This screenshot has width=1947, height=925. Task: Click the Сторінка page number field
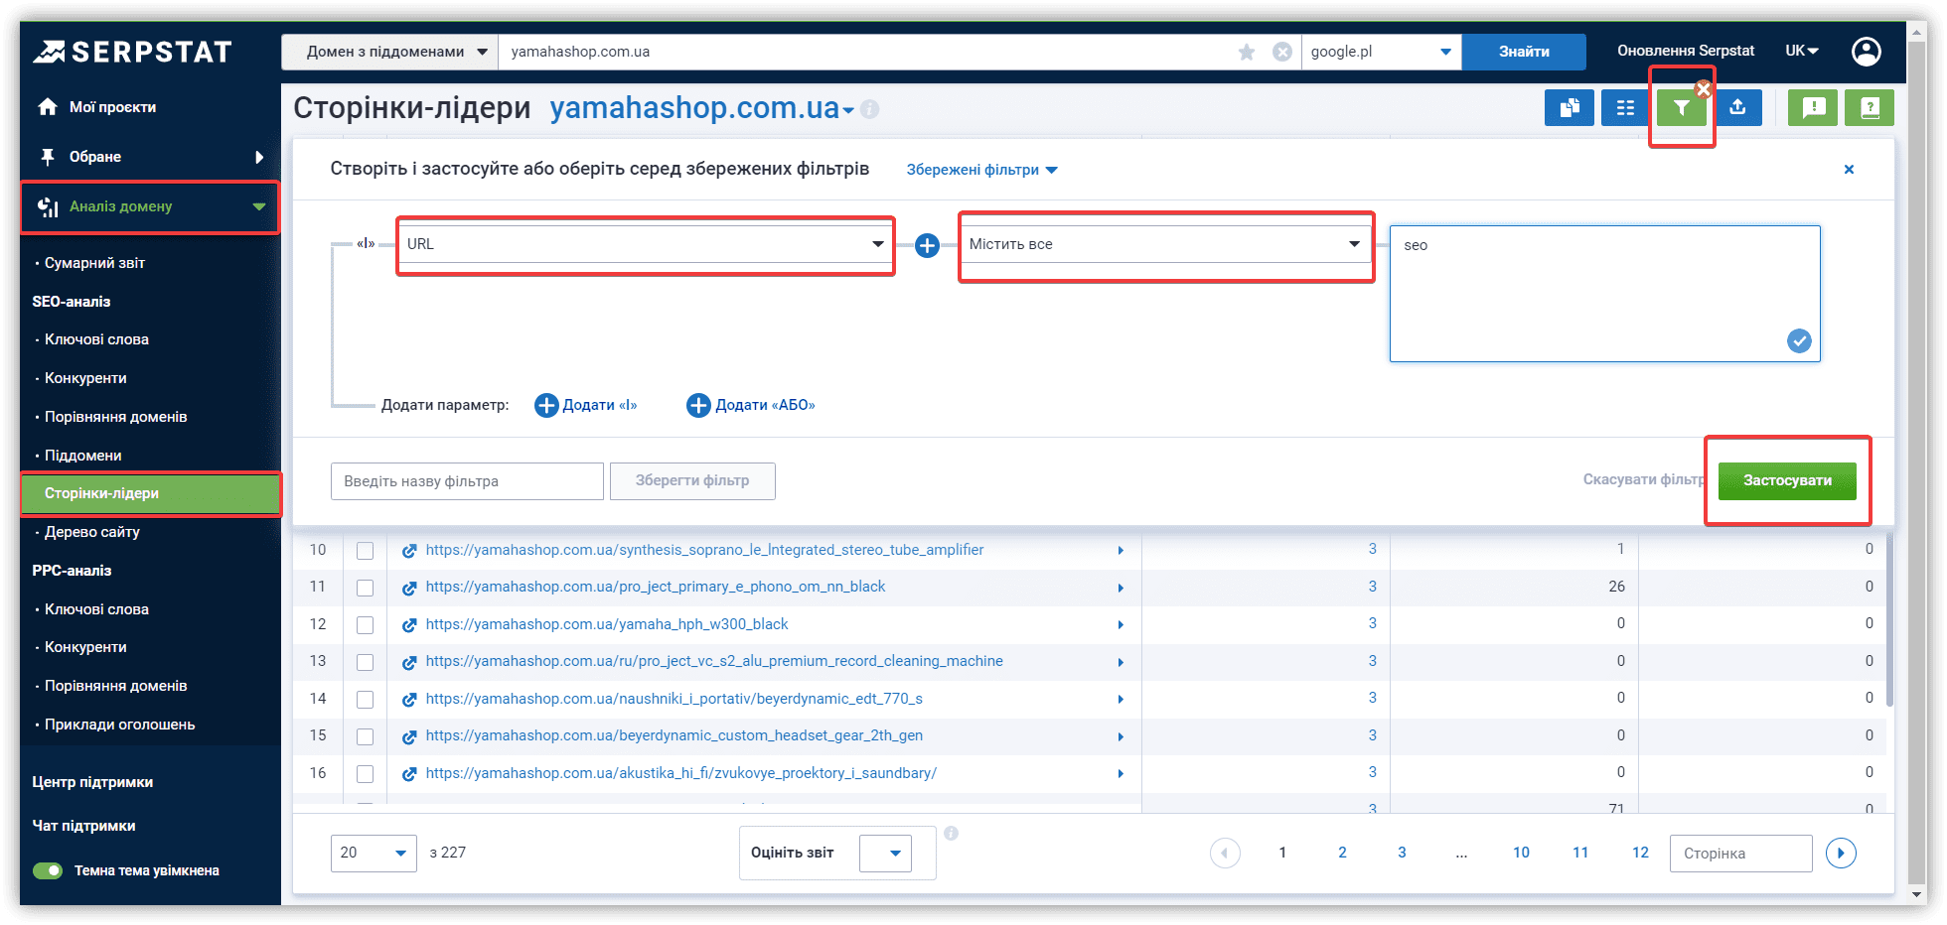(x=1741, y=854)
